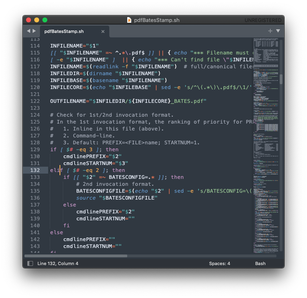Screen dimensions: 307x298
Task: Select the pdfBatesStamp.sh tab
Action: (x=75, y=31)
